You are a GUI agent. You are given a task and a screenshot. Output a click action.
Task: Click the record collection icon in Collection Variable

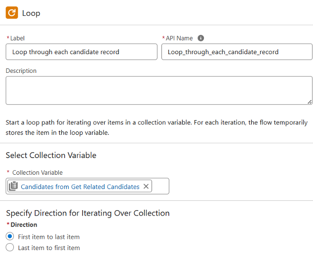point(13,186)
